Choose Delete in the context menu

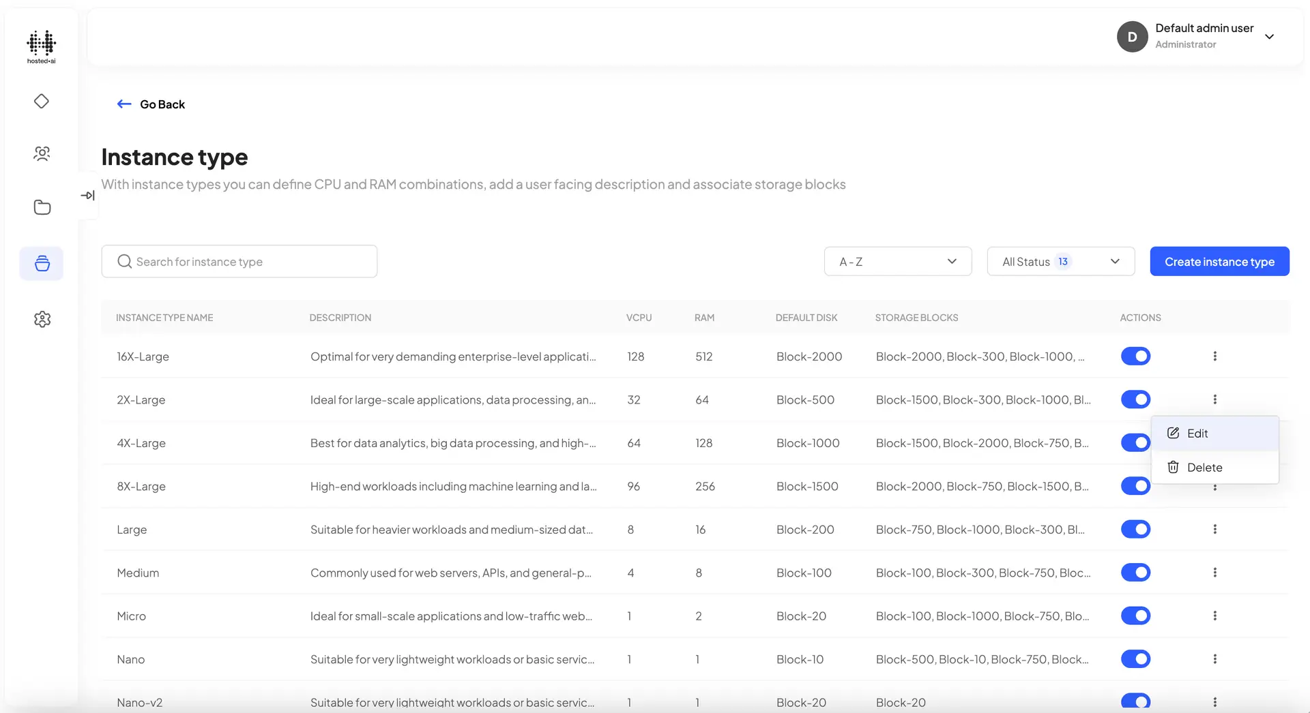click(1204, 467)
